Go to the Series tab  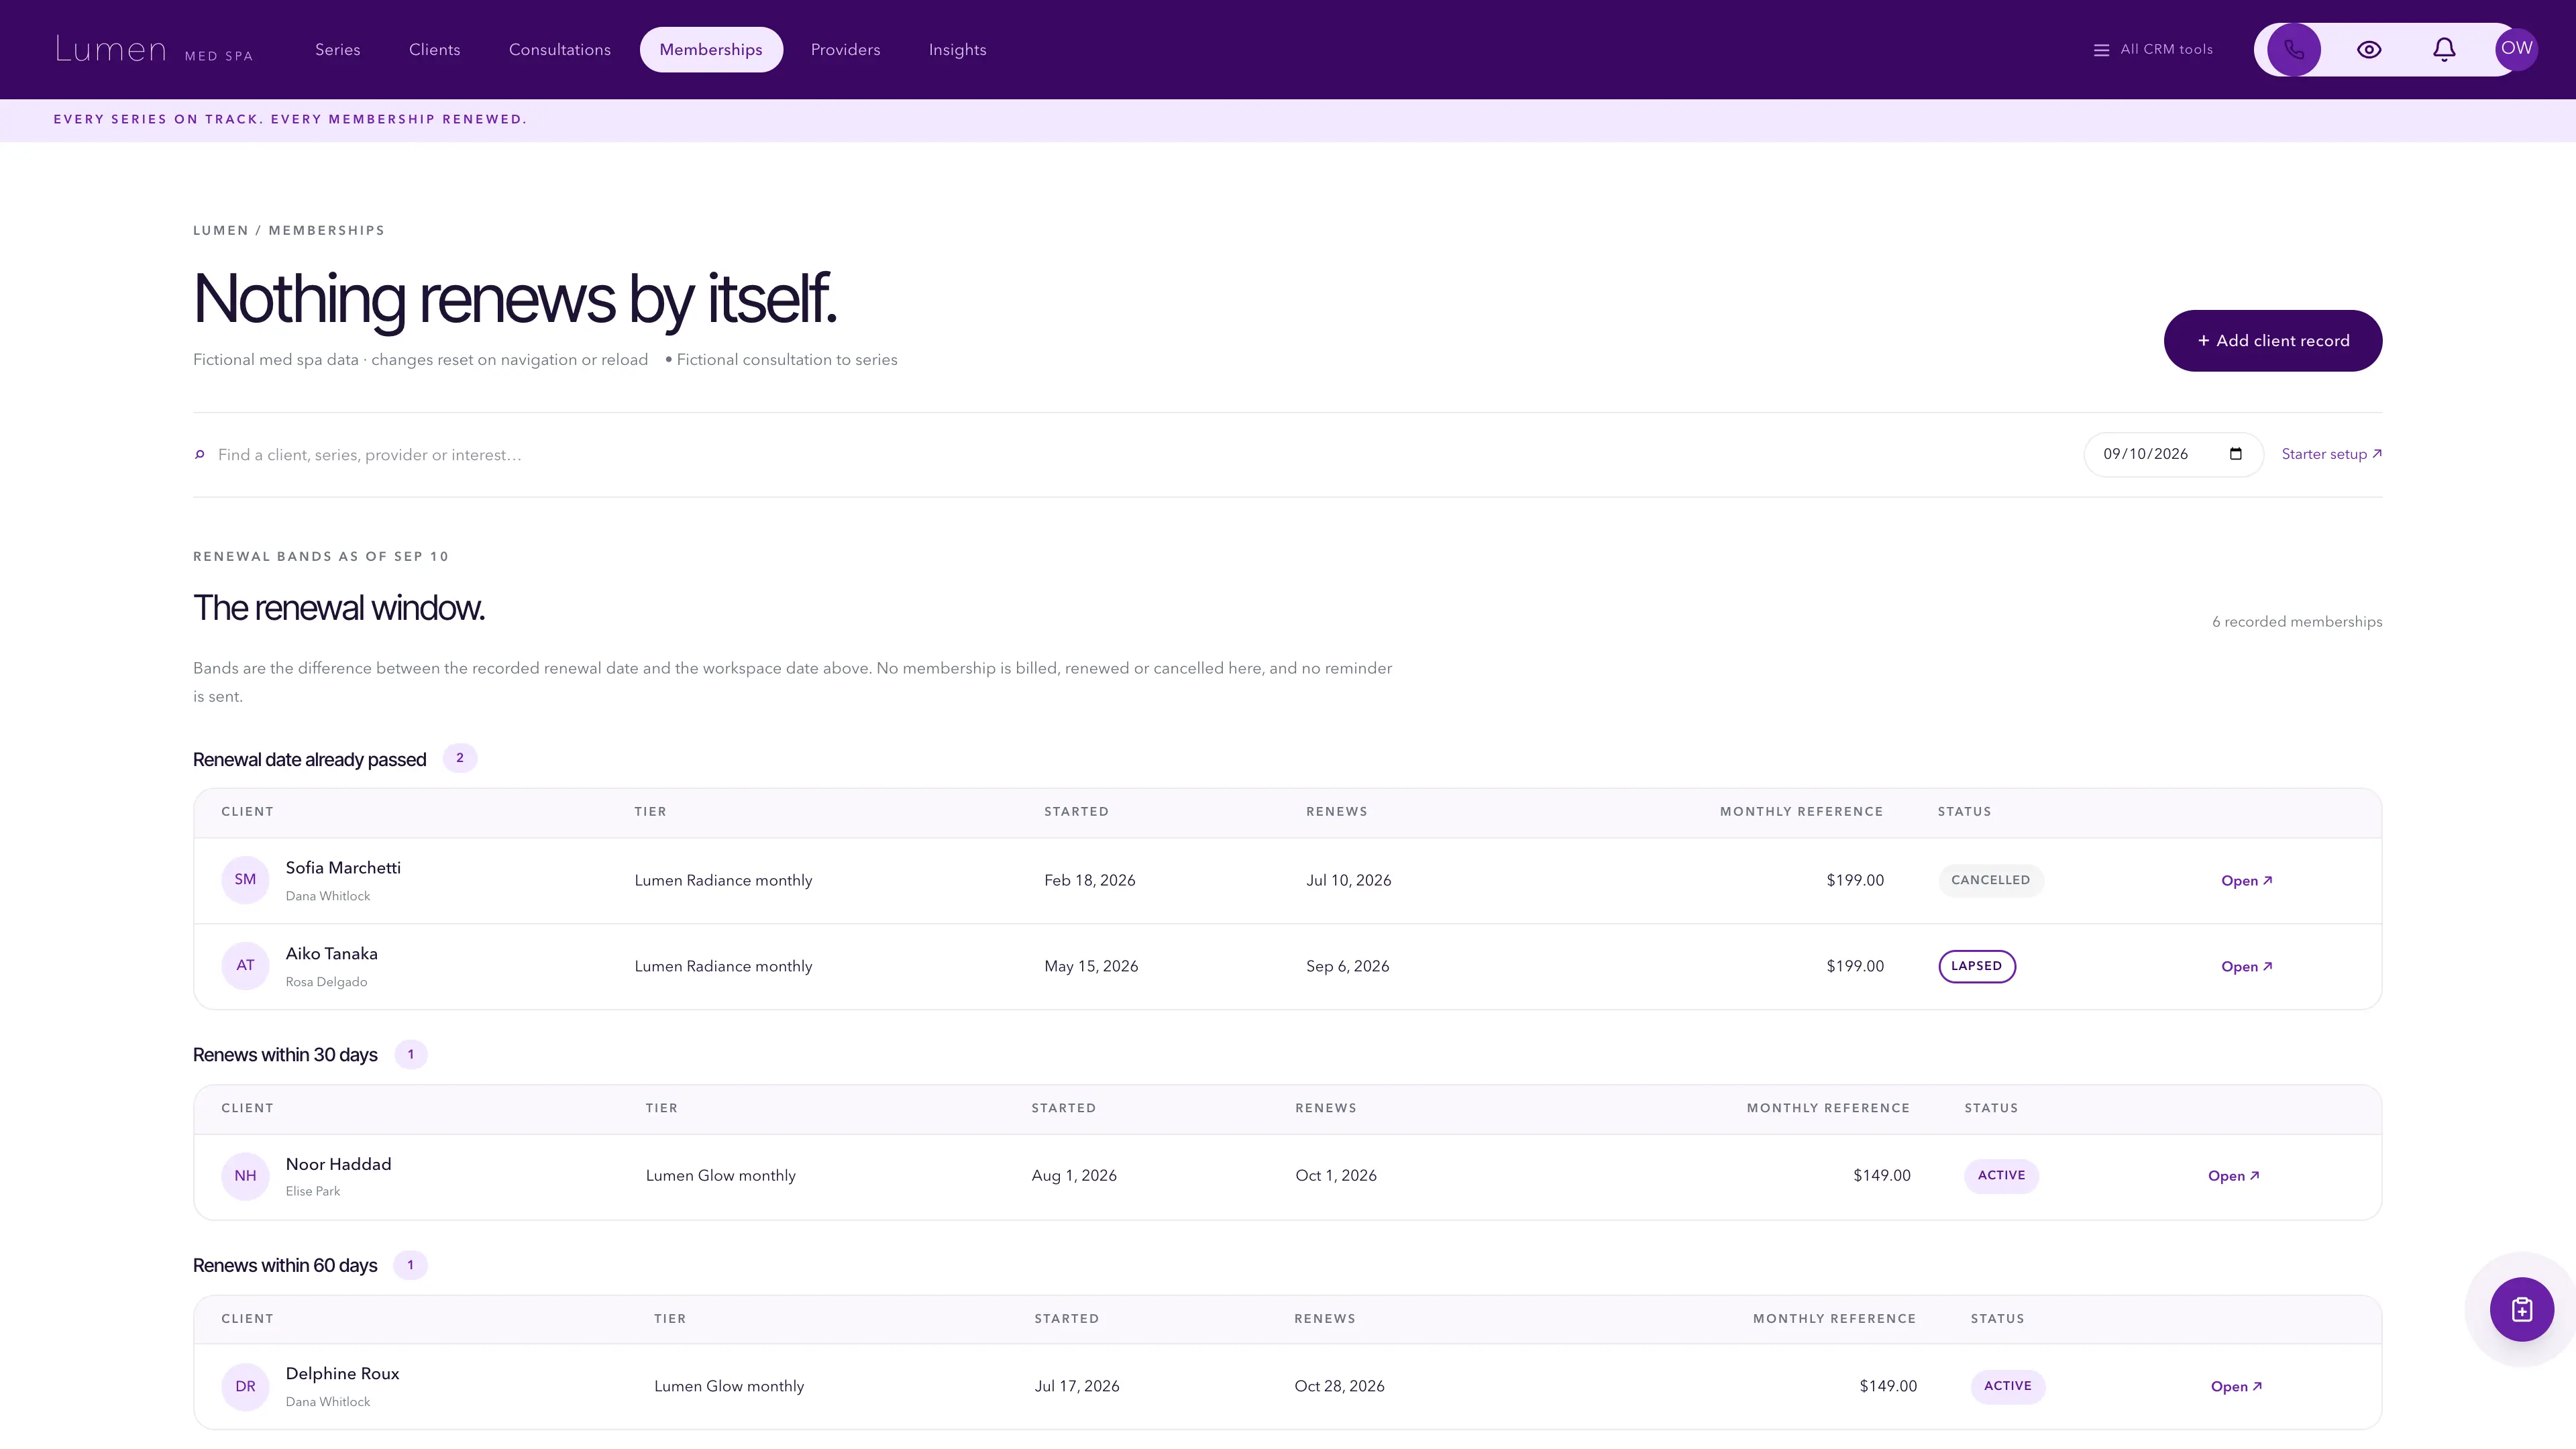337,49
